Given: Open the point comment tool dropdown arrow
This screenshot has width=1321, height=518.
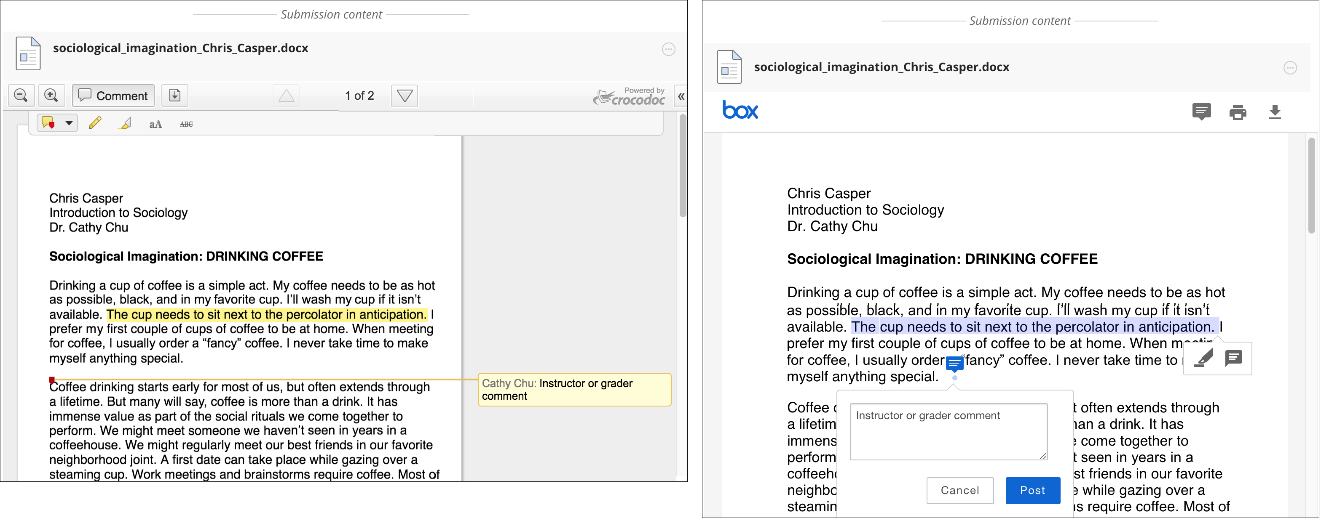Looking at the screenshot, I should point(69,123).
